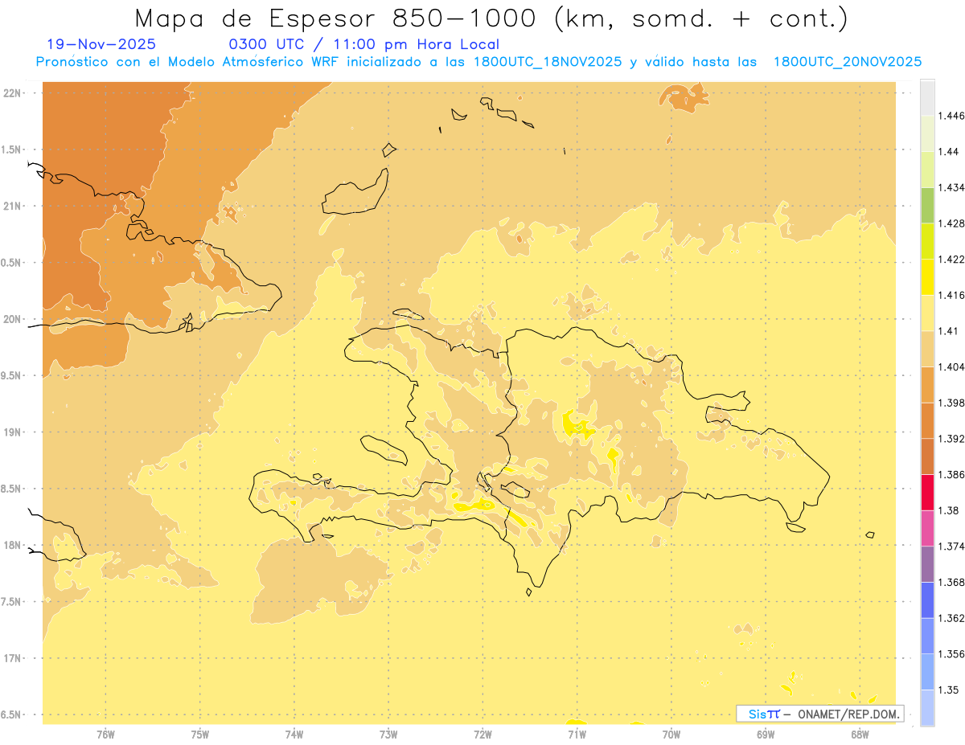The width and height of the screenshot is (965, 745).
Task: Click the 20N latitude axis label
Action: [12, 319]
